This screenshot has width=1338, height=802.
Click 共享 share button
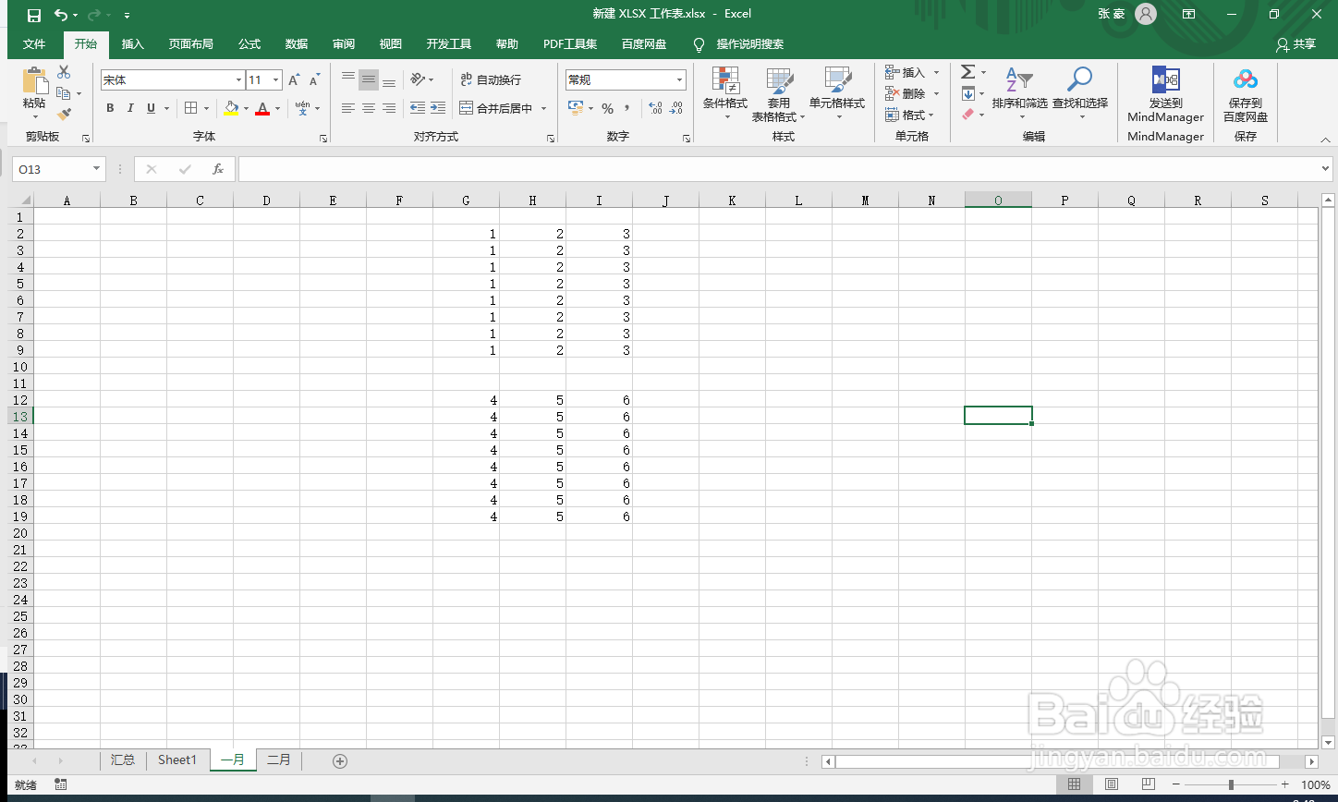pos(1295,44)
